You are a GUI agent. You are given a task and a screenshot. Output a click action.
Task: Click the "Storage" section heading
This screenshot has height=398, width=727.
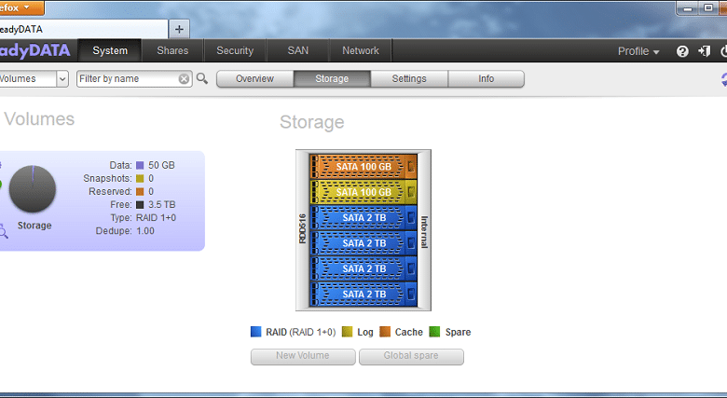coord(312,122)
